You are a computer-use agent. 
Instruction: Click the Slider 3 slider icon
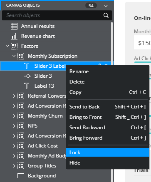(x=27, y=76)
